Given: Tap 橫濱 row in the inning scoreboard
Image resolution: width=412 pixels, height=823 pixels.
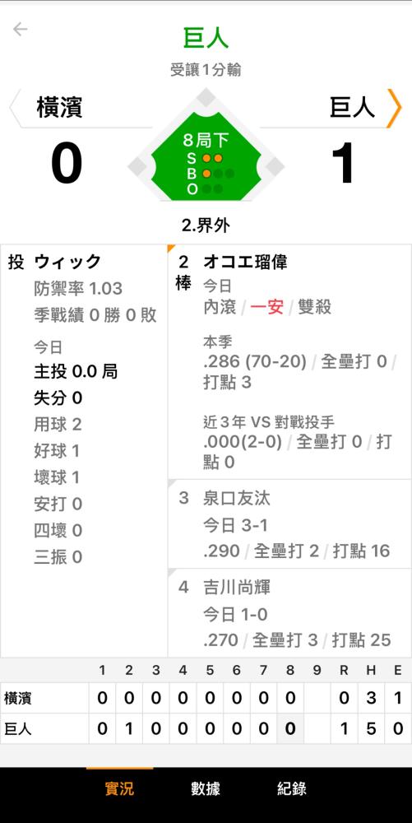Looking at the screenshot, I should (x=206, y=698).
